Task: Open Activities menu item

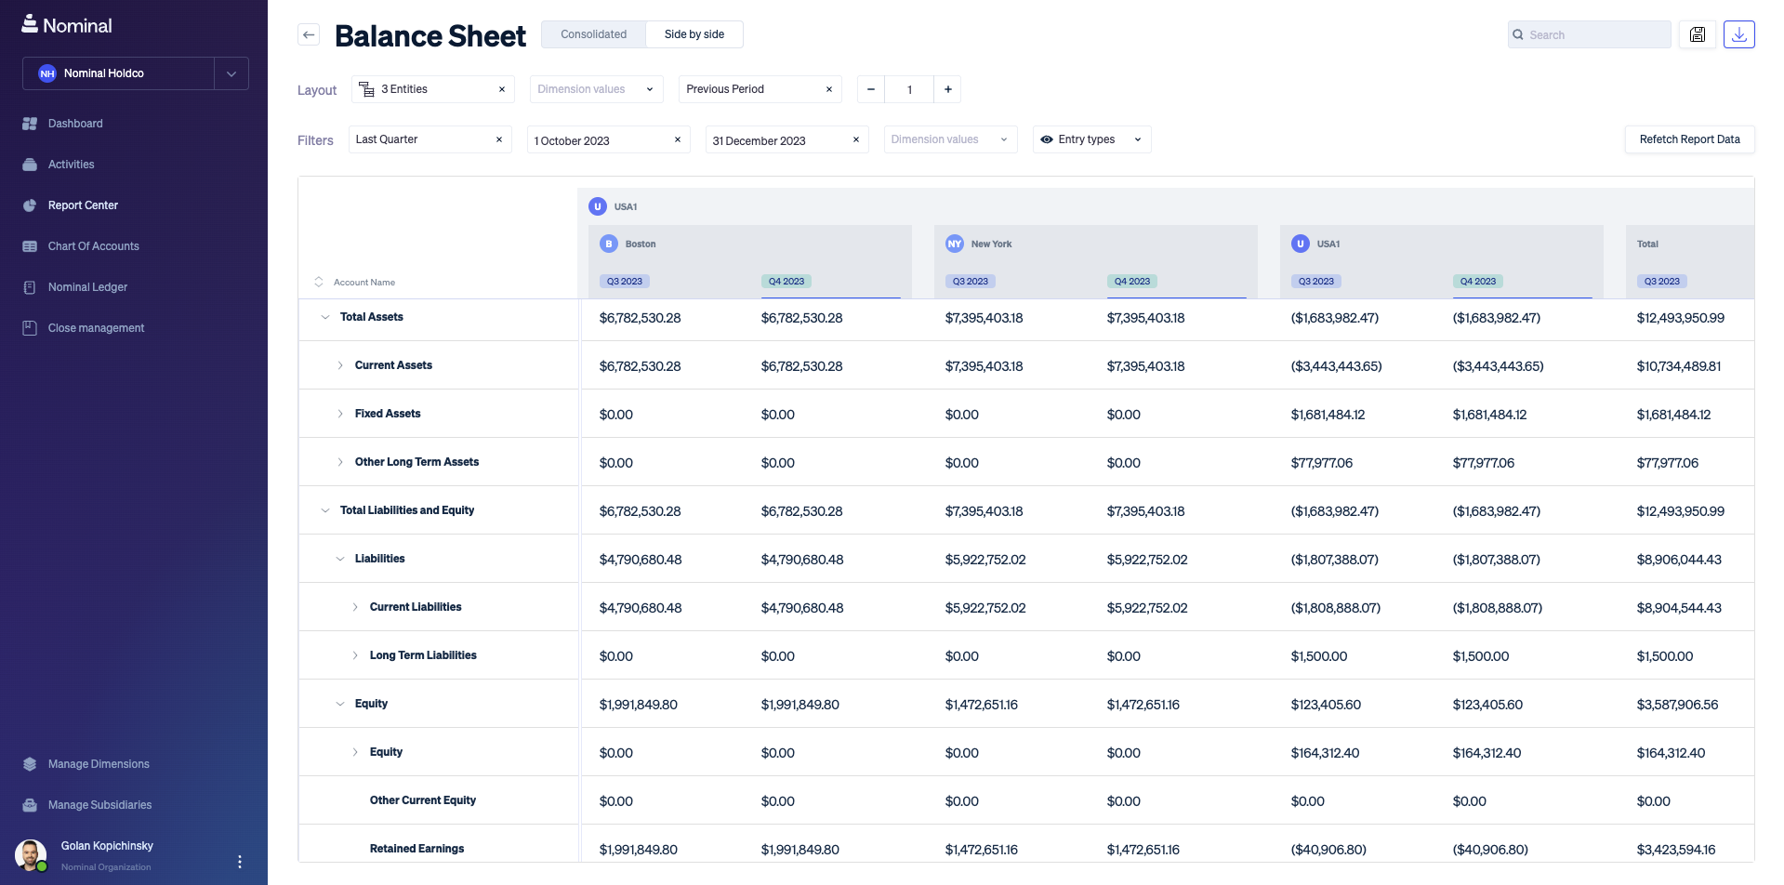Action: (x=71, y=165)
